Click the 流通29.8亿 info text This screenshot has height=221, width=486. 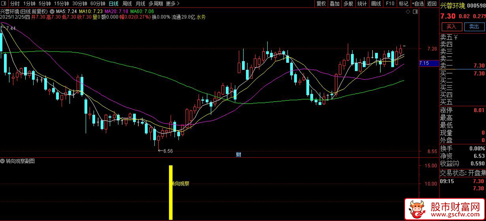(x=183, y=17)
